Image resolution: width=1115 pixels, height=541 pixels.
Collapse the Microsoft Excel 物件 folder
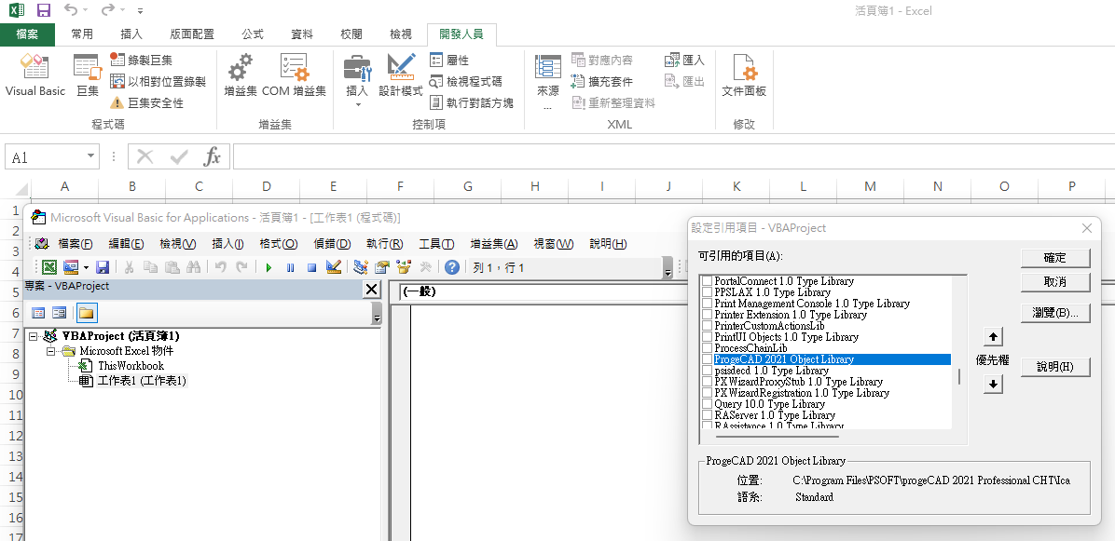(50, 351)
